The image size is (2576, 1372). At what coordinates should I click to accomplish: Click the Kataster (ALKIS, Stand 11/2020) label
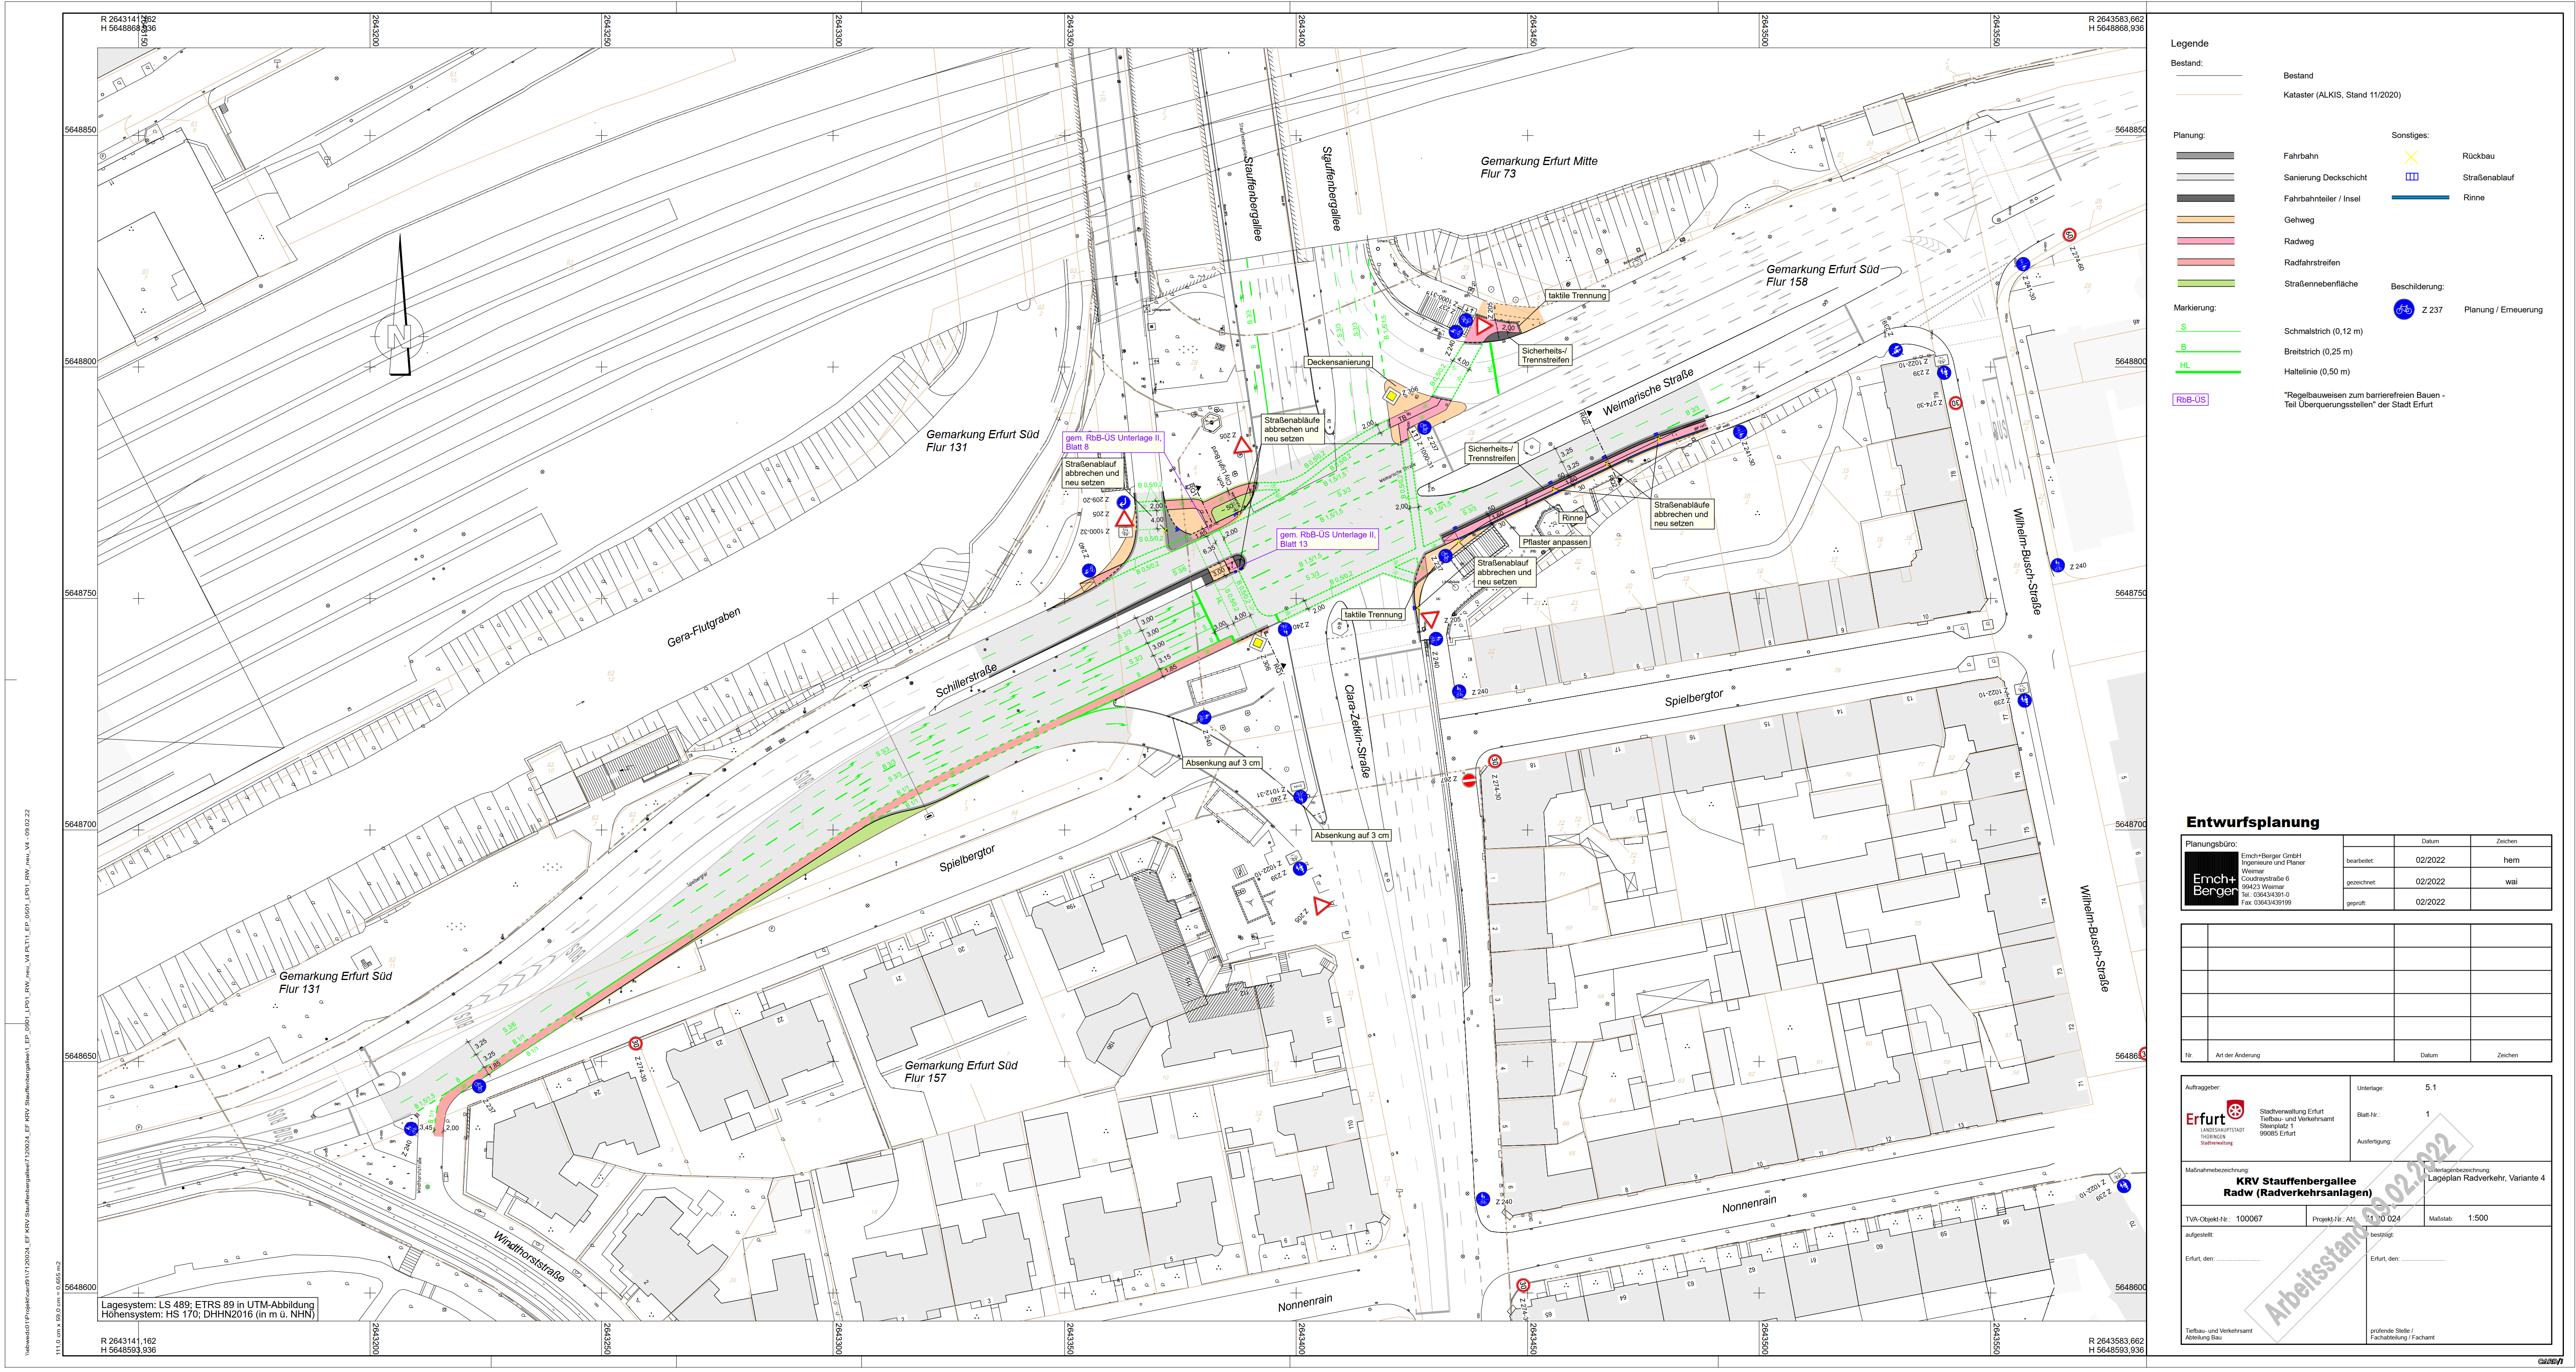point(2341,95)
